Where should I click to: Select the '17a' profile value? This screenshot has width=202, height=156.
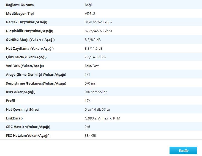click(88, 101)
